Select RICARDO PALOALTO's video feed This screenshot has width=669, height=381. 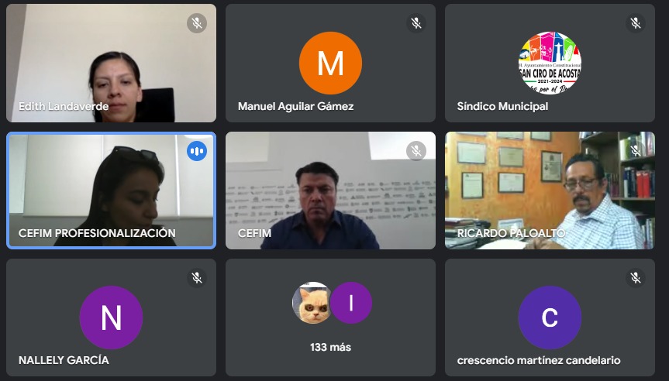click(x=550, y=190)
